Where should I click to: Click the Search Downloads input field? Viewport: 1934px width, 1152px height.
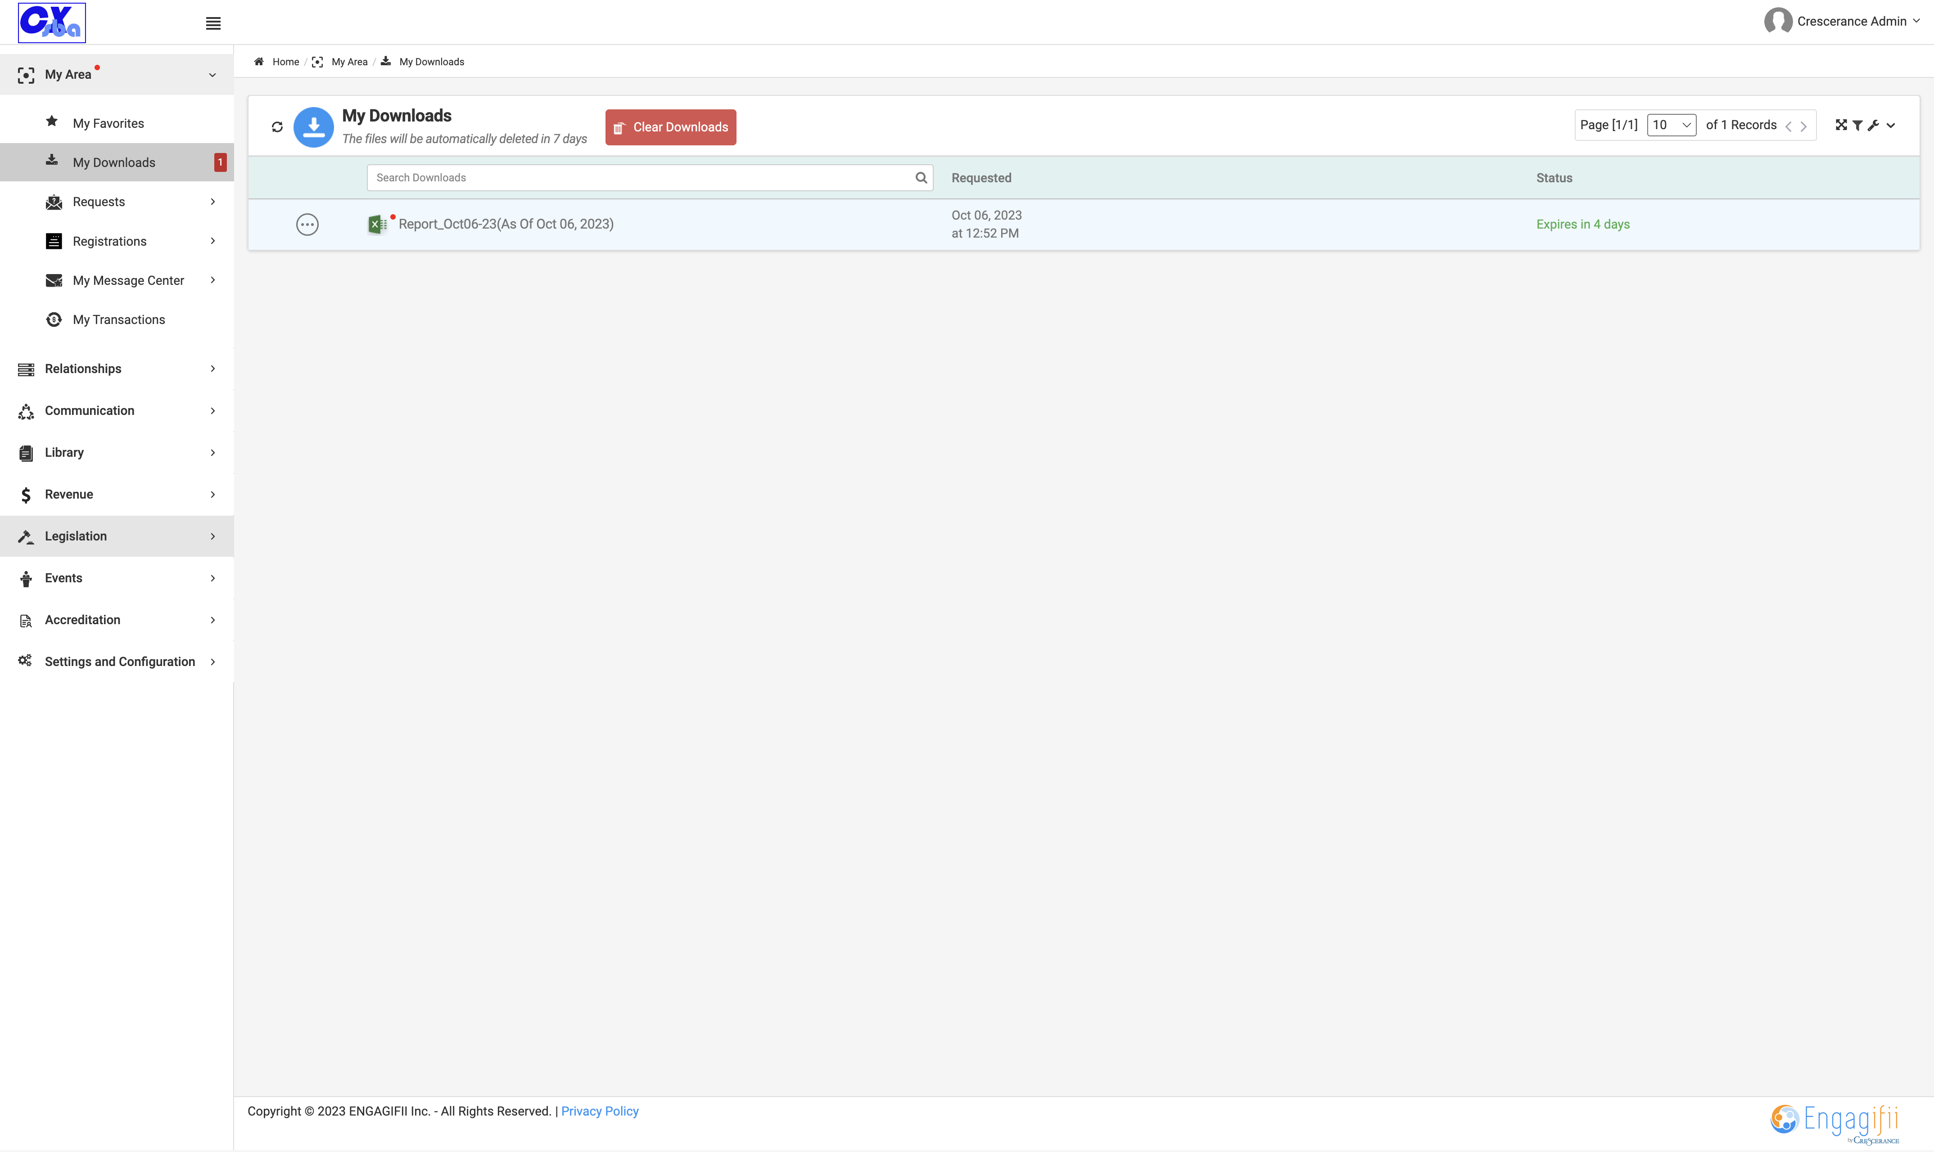point(650,178)
